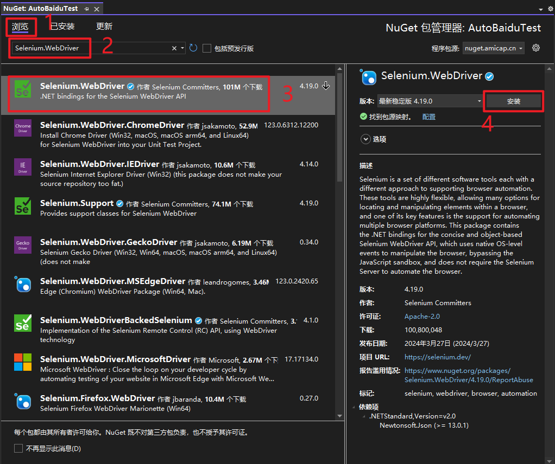Select the Selenium.WebDriverBackedSelenium icon

pyautogui.click(x=23, y=323)
